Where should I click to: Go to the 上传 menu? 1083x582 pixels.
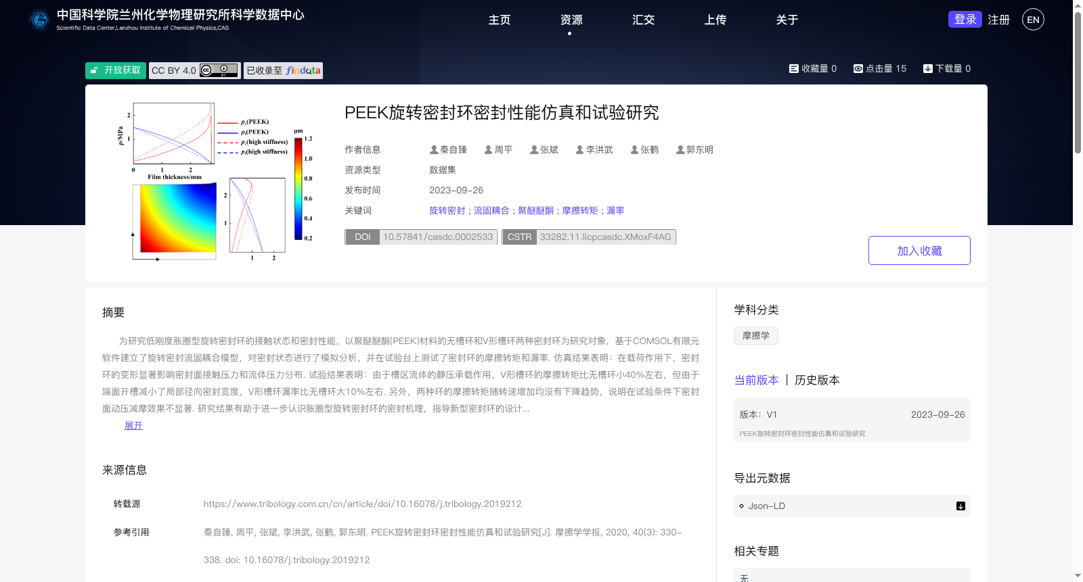[x=715, y=20]
